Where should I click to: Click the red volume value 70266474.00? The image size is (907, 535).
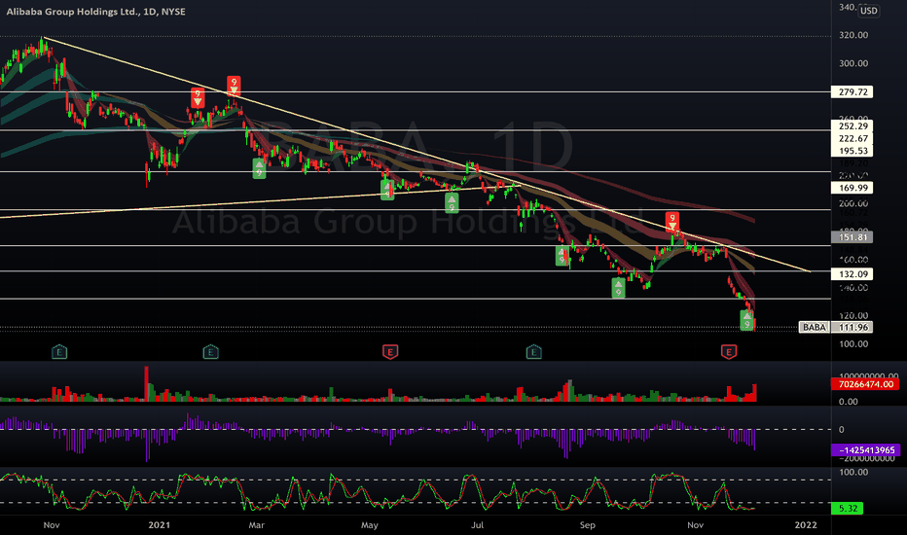(x=865, y=384)
